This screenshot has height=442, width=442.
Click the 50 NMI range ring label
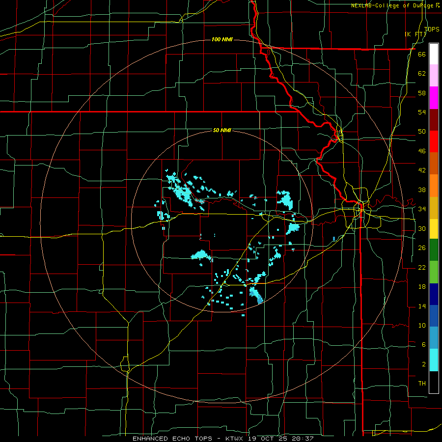222,130
